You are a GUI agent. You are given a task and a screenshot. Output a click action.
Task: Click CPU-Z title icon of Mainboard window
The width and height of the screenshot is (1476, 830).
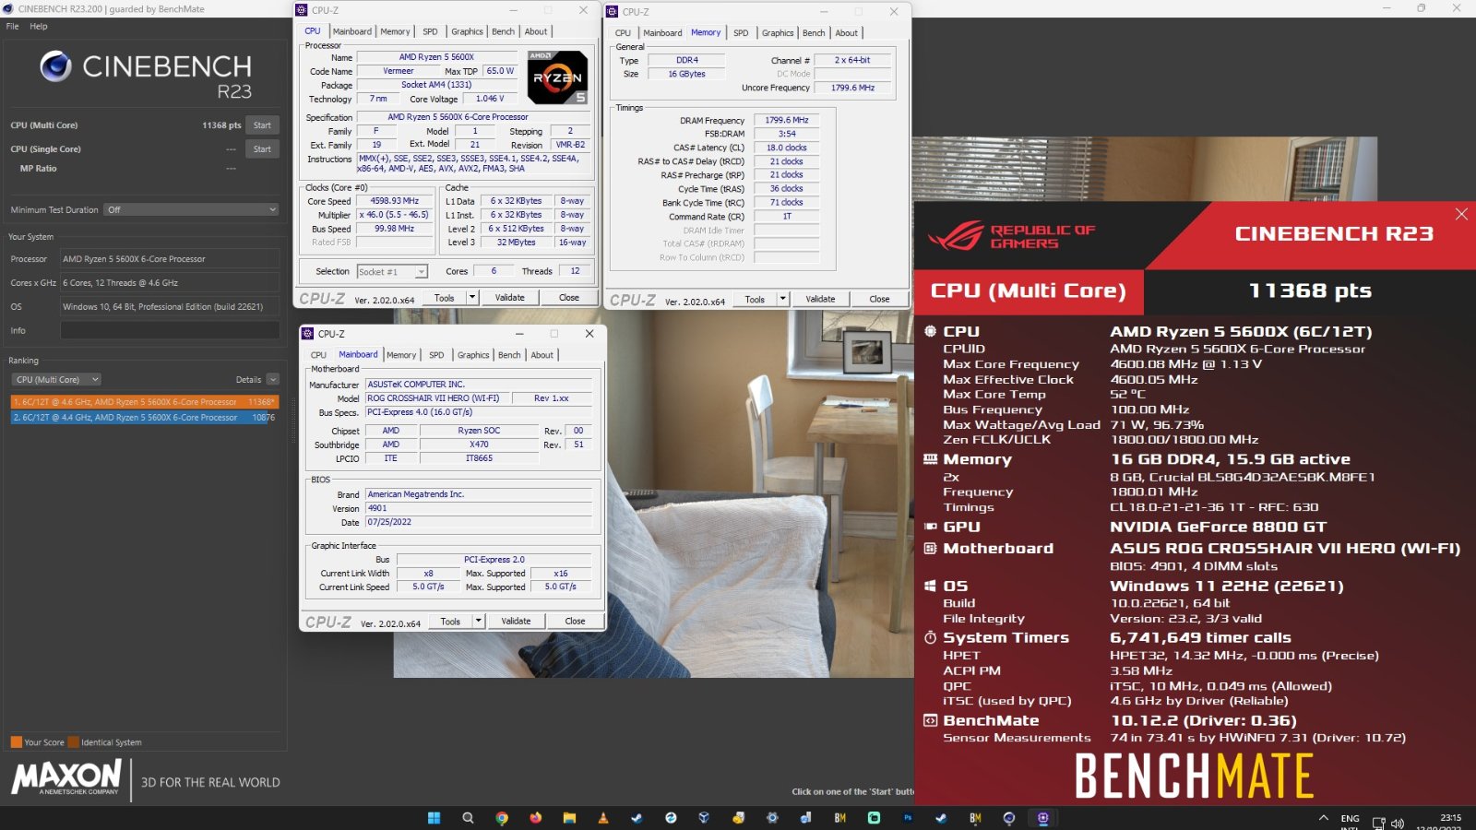[x=309, y=334]
